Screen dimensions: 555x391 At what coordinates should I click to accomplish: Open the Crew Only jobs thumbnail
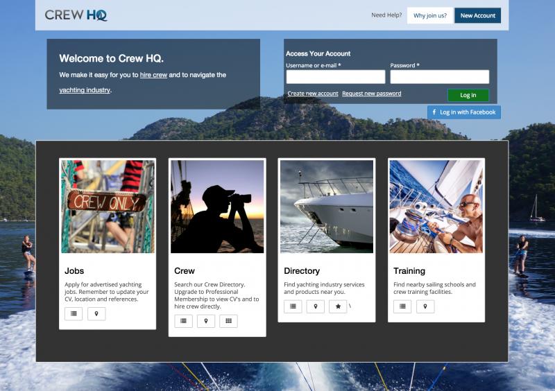tap(108, 207)
